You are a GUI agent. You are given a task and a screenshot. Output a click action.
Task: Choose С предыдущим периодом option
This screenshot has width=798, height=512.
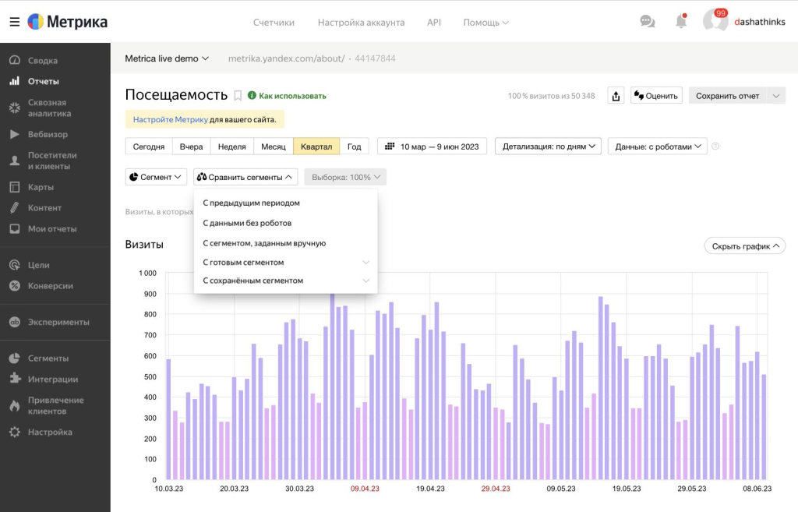(x=251, y=203)
